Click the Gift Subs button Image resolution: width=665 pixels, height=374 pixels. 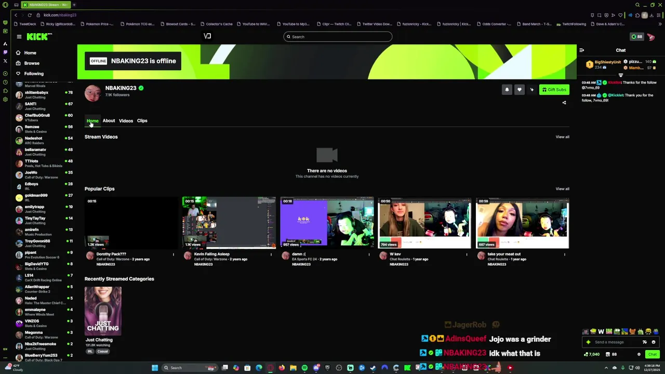(554, 90)
